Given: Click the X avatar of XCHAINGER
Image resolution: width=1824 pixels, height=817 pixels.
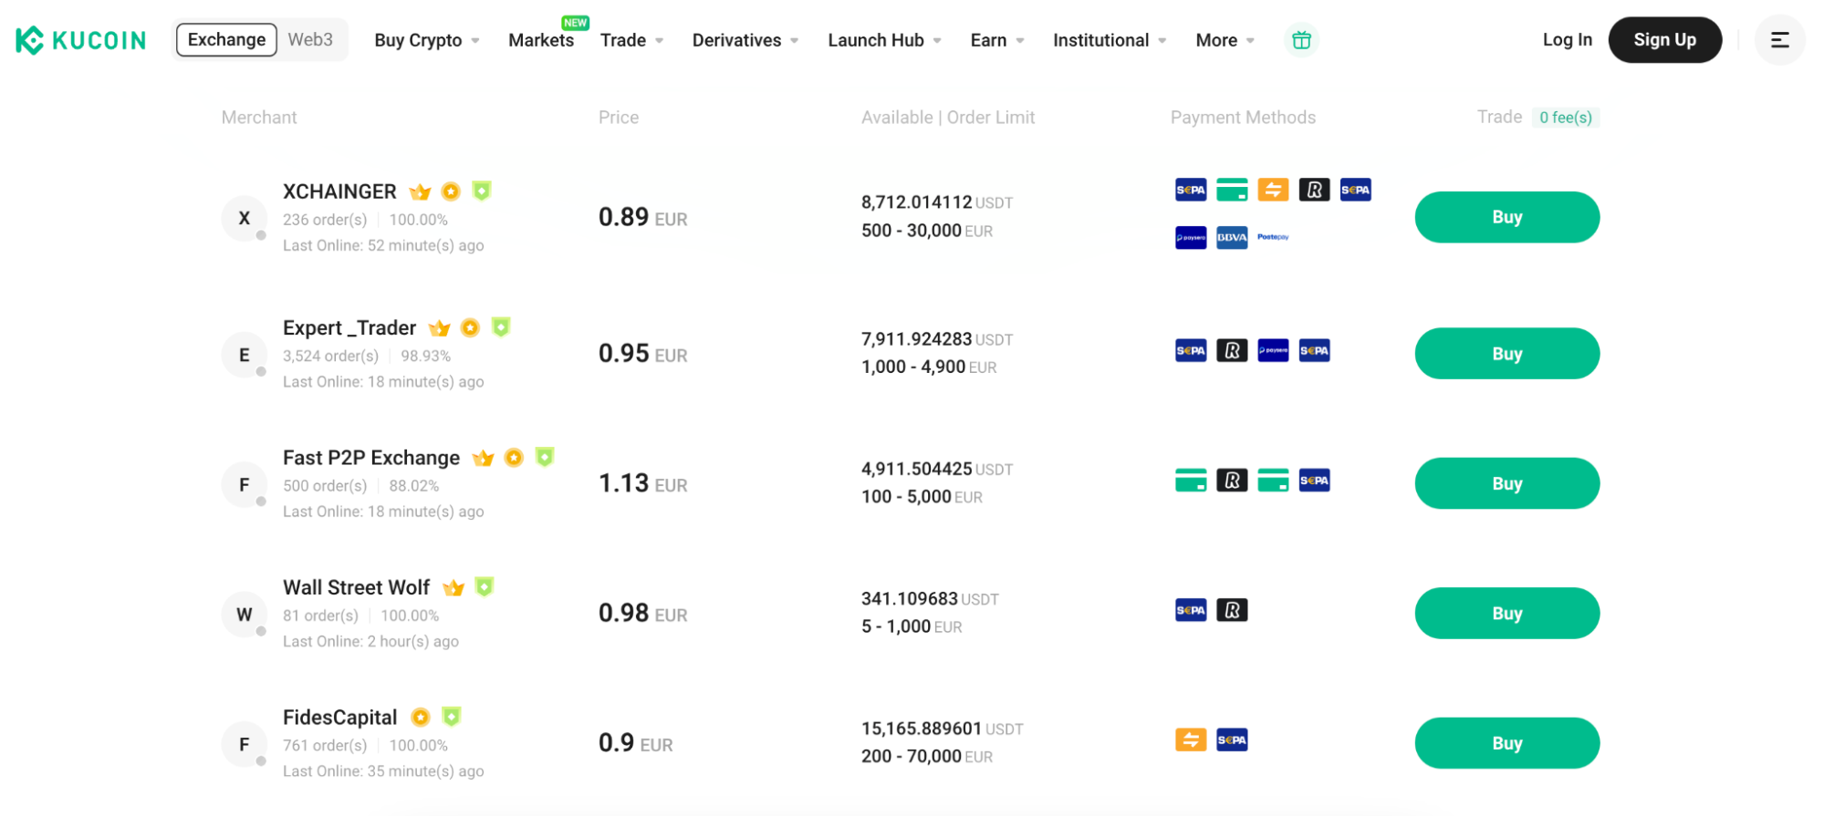Looking at the screenshot, I should click(245, 218).
